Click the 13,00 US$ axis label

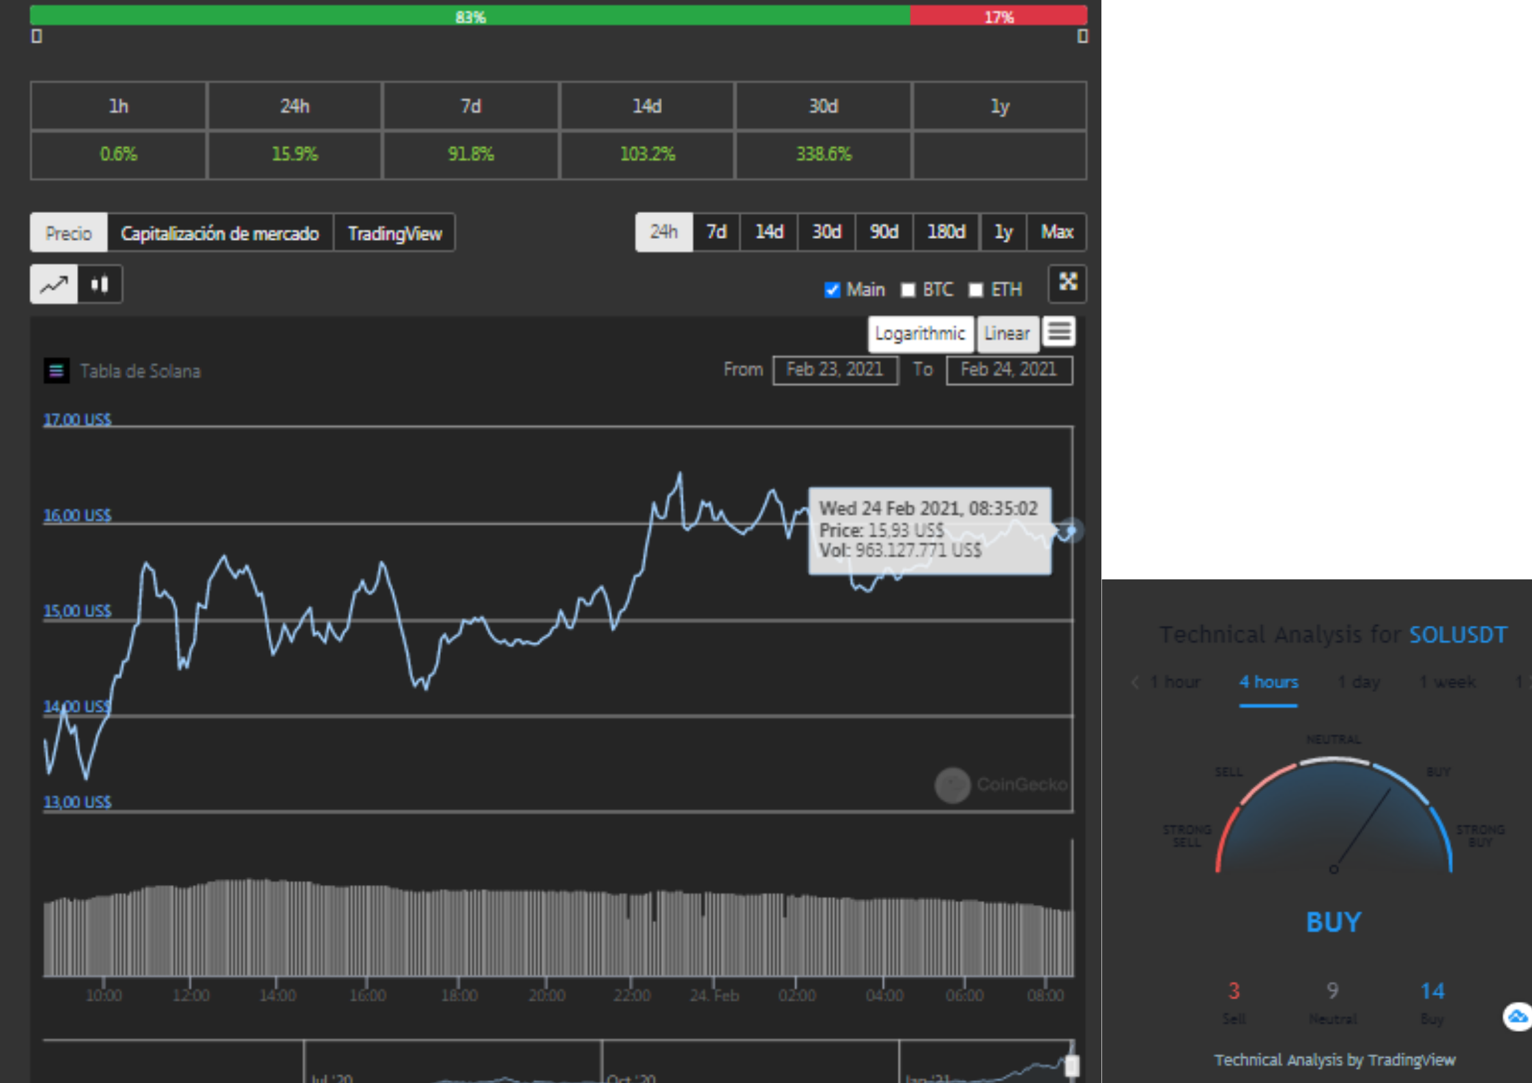[x=77, y=802]
